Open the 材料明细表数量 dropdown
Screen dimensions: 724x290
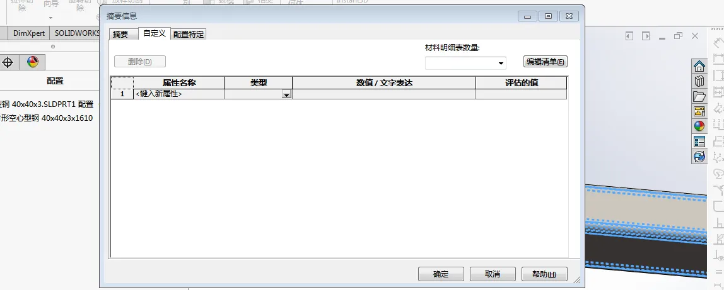click(x=501, y=63)
